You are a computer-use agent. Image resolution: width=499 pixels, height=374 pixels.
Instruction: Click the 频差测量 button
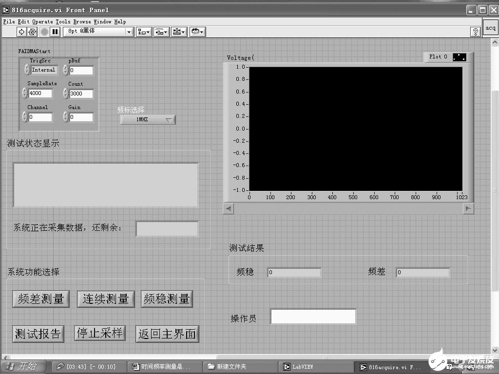[41, 299]
